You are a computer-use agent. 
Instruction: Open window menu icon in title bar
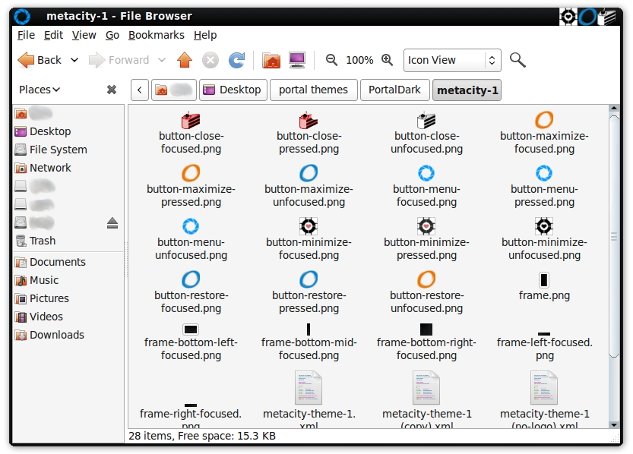pos(22,17)
